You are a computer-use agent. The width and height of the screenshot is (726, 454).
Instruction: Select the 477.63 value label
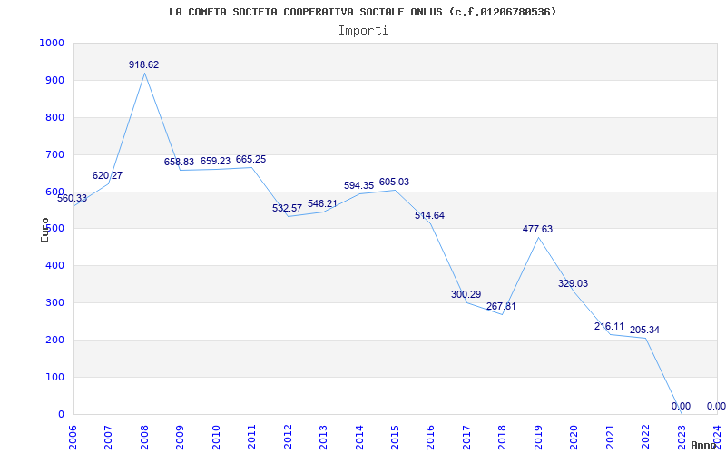(537, 230)
